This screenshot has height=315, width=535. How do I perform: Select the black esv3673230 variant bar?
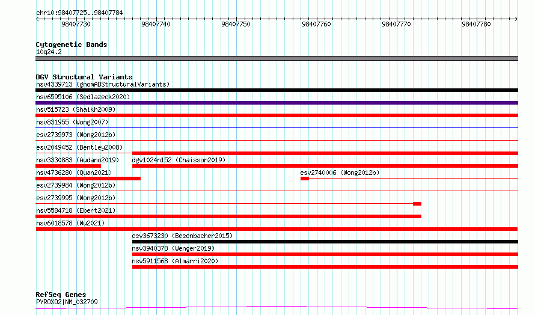pyautogui.click(x=325, y=242)
